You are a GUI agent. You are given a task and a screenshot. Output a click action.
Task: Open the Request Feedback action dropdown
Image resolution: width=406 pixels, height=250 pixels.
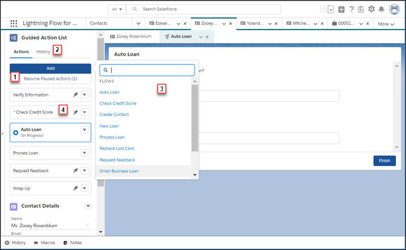click(85, 171)
